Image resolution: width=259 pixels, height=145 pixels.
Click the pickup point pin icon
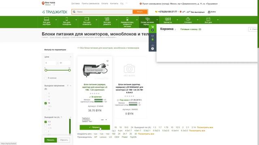click(x=140, y=4)
